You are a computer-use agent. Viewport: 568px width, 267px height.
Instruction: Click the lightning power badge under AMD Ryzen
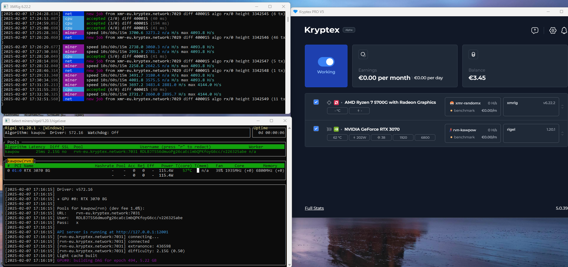tap(359, 111)
